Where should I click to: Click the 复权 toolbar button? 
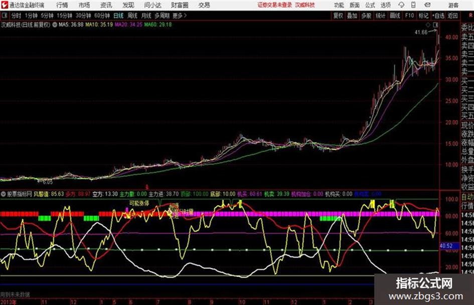tap(338, 16)
